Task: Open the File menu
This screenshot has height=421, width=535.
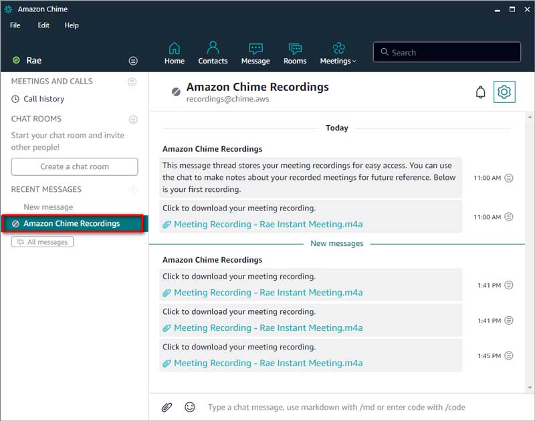Action: coord(15,25)
